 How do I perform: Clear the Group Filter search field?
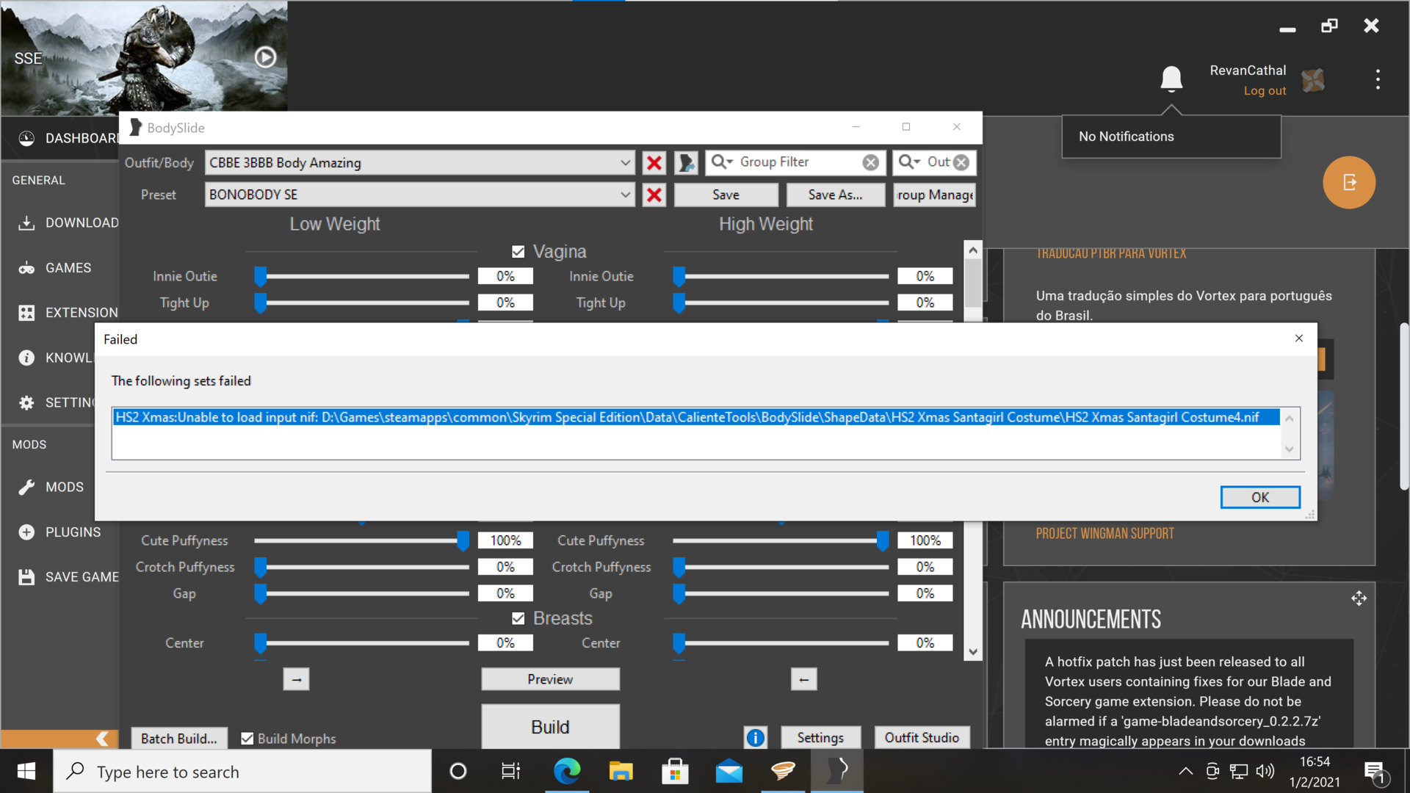point(870,162)
